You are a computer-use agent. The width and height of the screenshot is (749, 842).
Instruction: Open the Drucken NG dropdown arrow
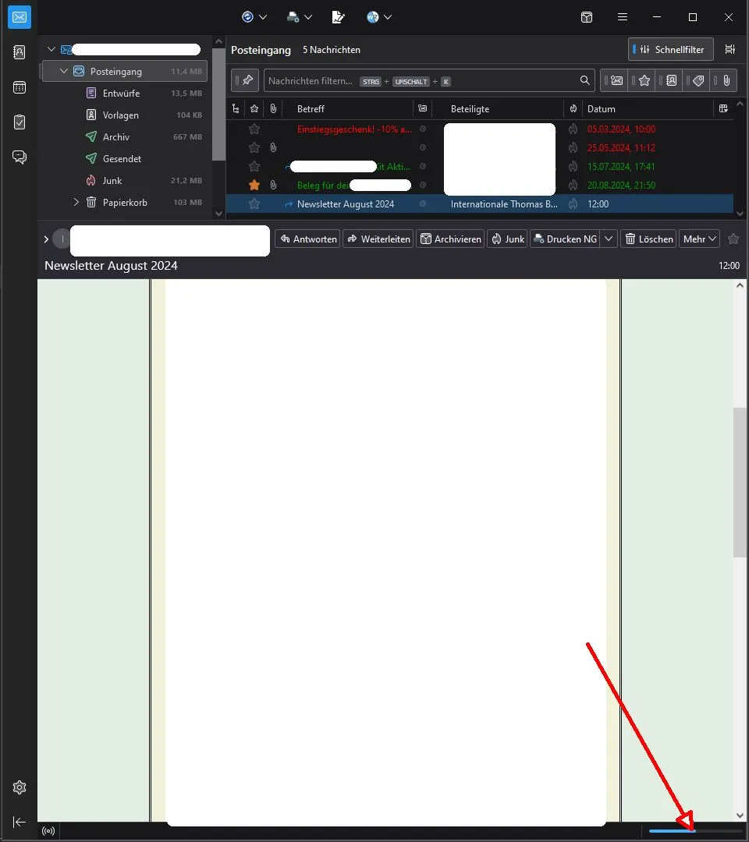click(x=609, y=239)
